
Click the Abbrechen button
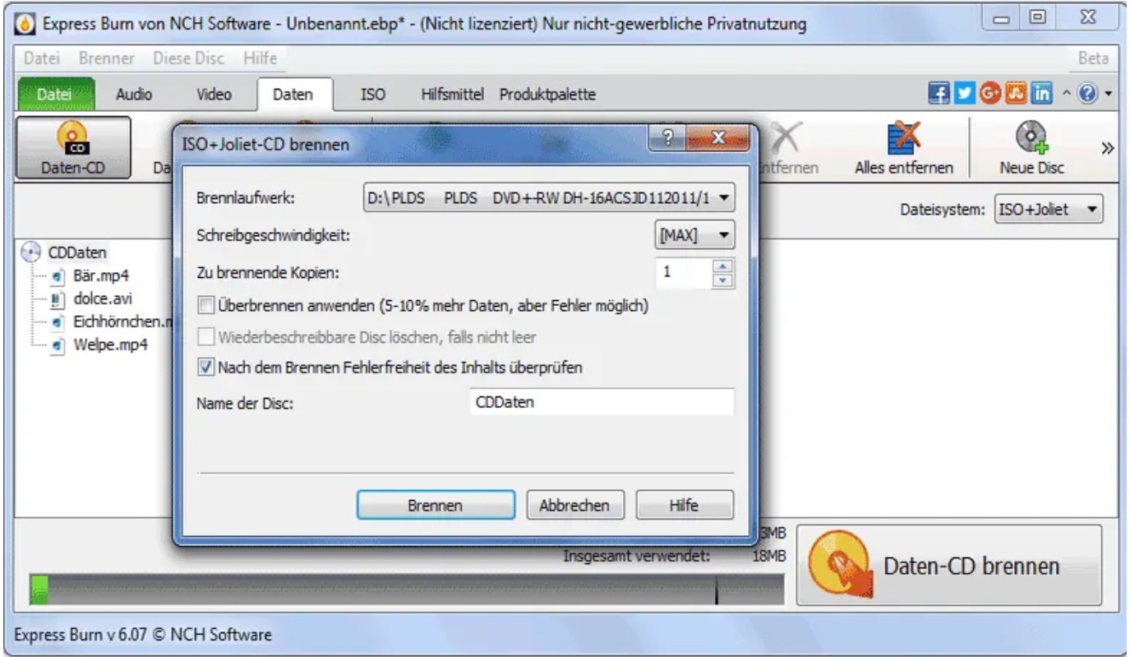click(x=574, y=505)
